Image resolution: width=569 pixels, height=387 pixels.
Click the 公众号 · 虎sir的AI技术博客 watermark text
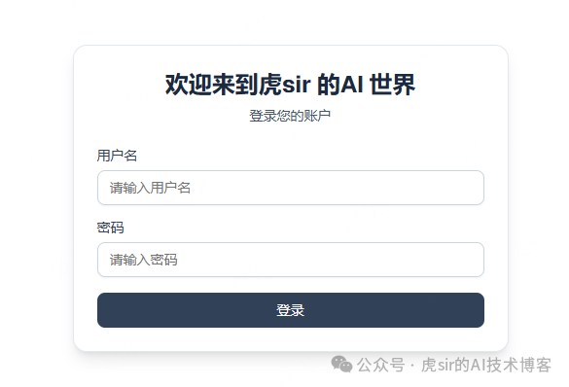454,365
